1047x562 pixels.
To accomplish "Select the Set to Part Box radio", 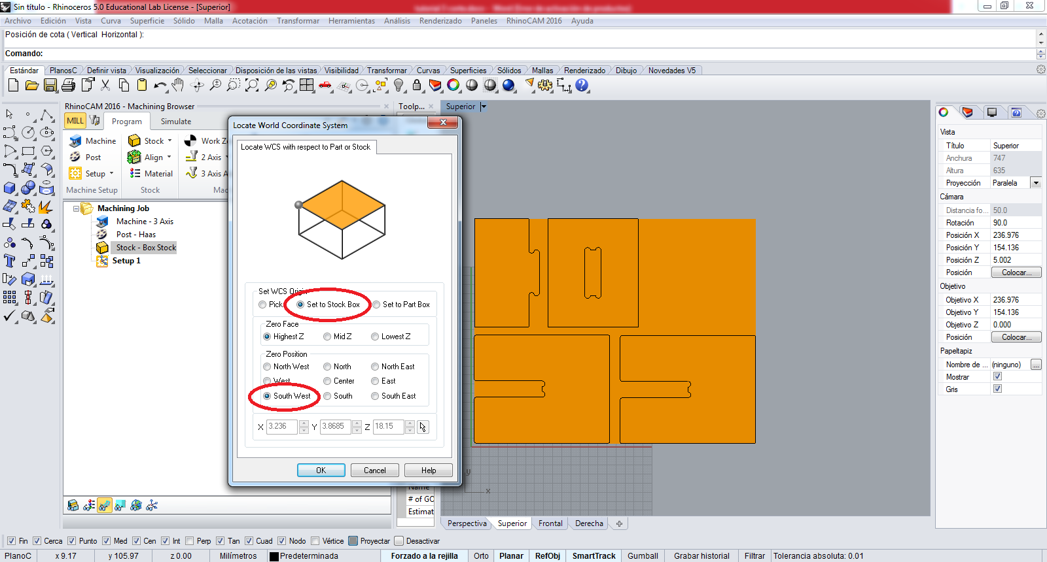I will [377, 305].
